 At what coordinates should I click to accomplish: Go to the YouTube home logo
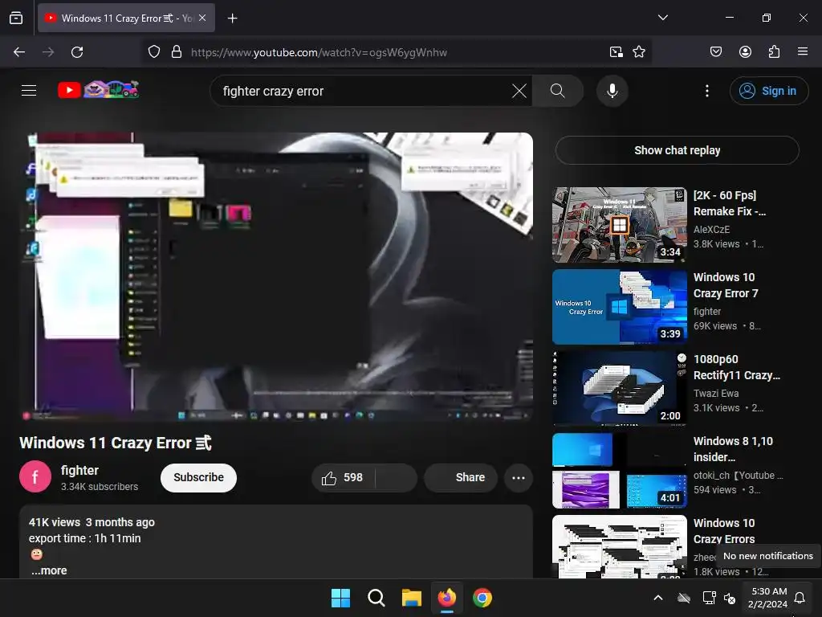pos(99,90)
